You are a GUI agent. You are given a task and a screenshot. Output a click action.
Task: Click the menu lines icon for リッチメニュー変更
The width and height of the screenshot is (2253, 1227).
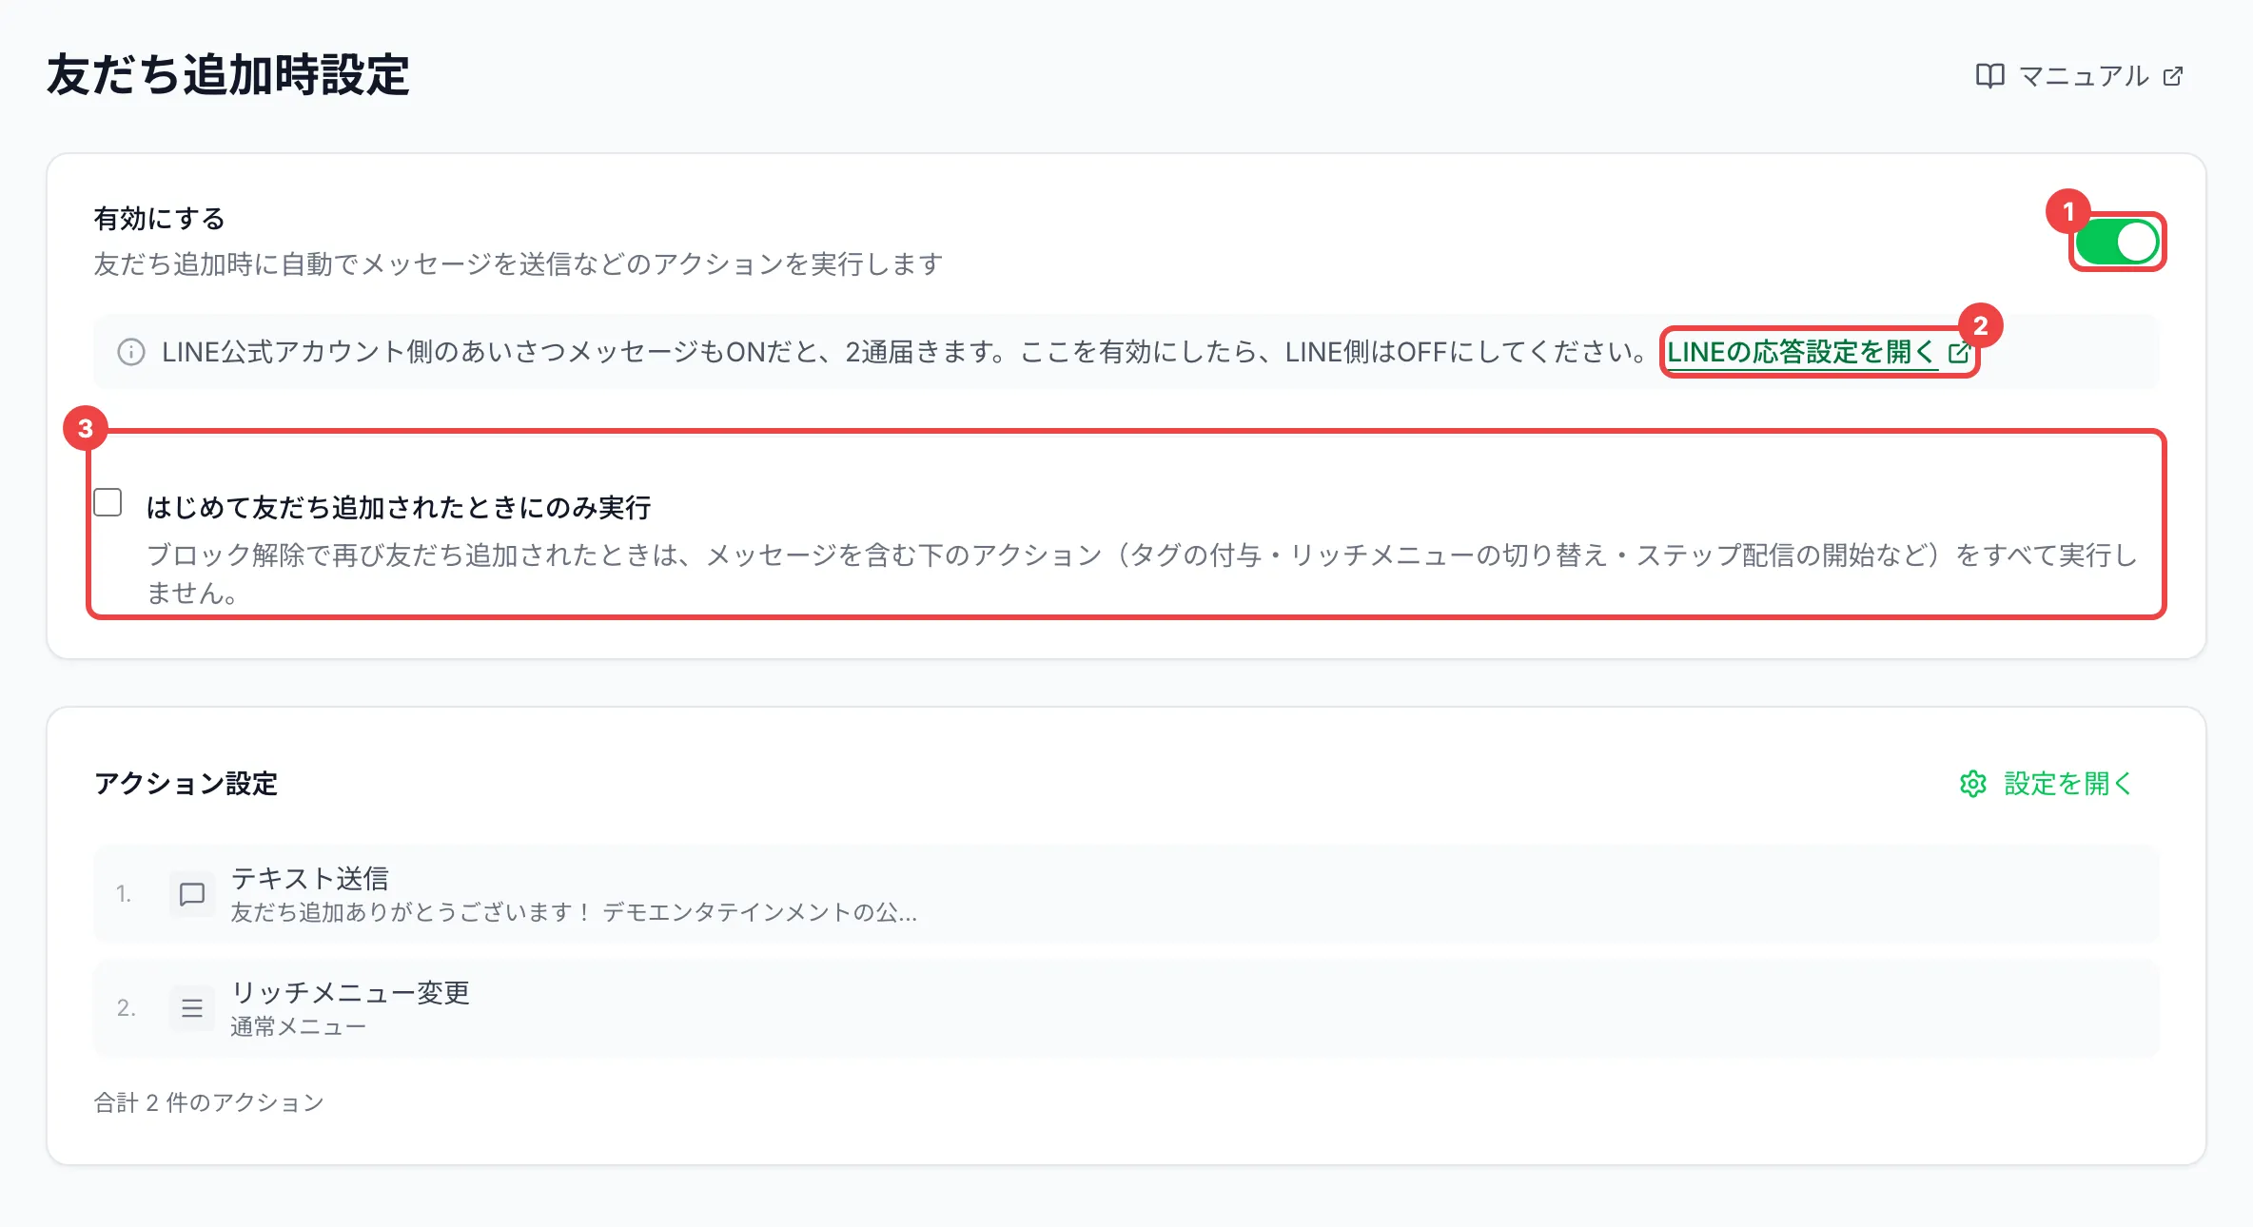(x=192, y=1008)
